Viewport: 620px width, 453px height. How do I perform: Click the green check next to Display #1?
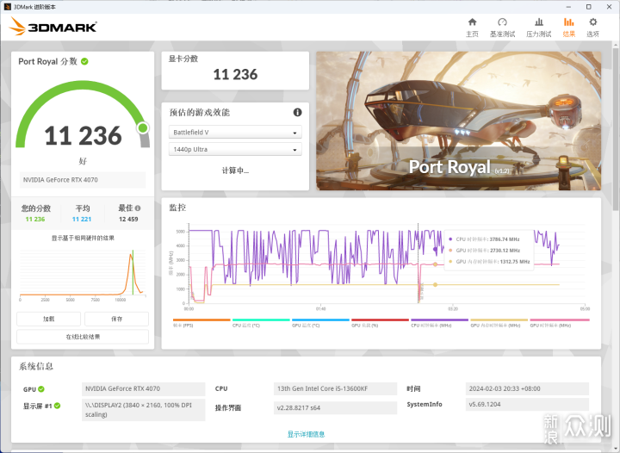tap(58, 406)
